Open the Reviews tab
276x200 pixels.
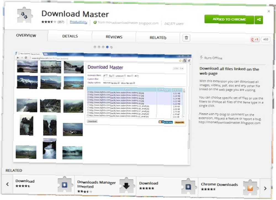(114, 37)
